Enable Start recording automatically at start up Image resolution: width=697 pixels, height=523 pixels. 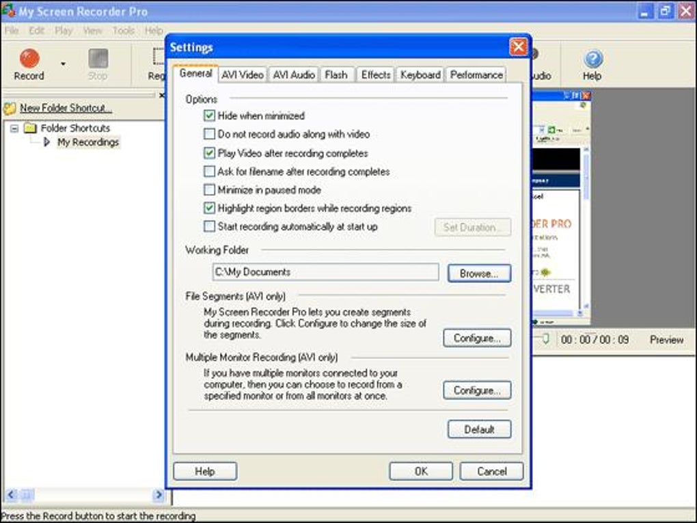[209, 226]
